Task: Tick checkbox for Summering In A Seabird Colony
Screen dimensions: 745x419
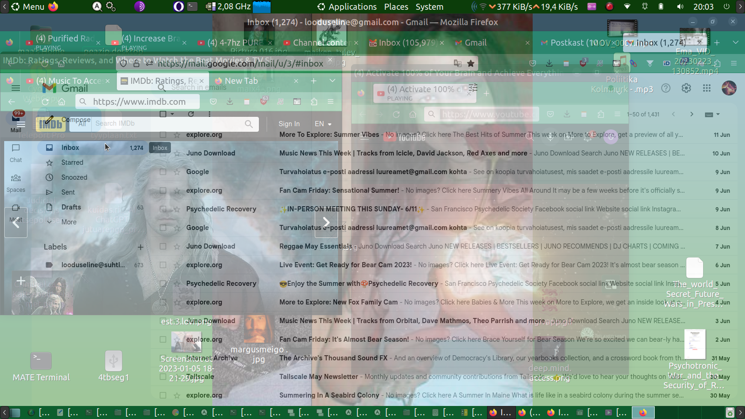Action: (x=163, y=395)
